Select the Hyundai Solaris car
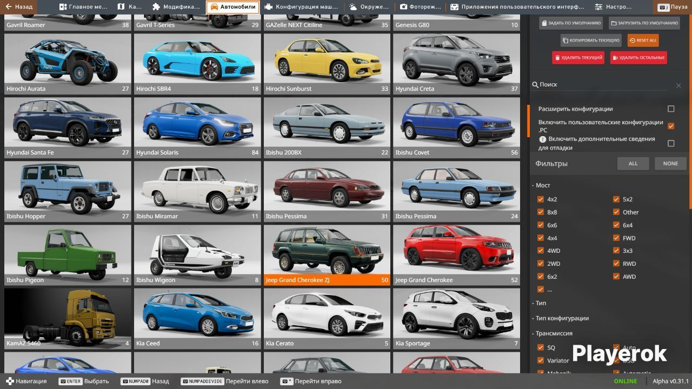 click(x=198, y=128)
